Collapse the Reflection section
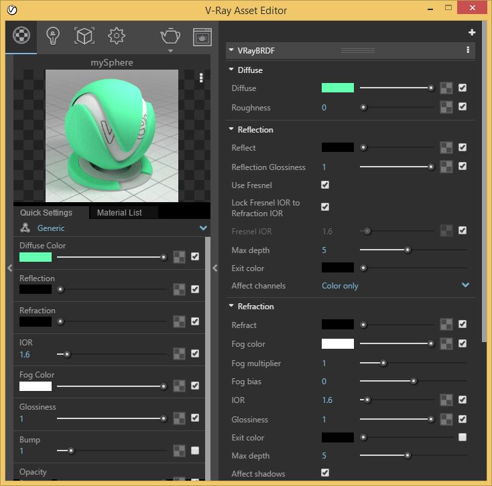The height and width of the screenshot is (486, 492). 231,129
